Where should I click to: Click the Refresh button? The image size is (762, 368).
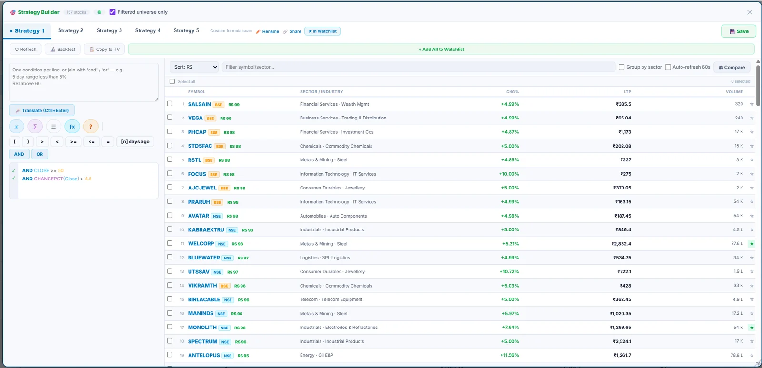coord(25,49)
